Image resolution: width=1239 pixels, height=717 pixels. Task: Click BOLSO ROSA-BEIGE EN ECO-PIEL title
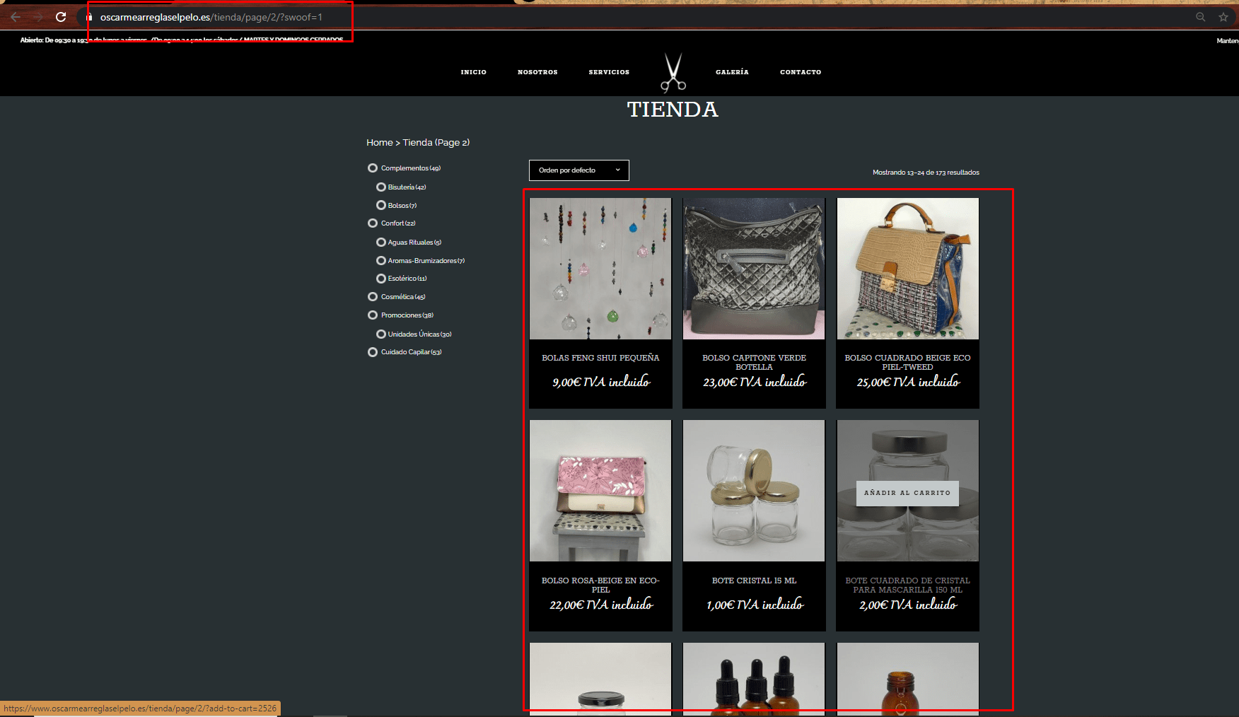[600, 585]
